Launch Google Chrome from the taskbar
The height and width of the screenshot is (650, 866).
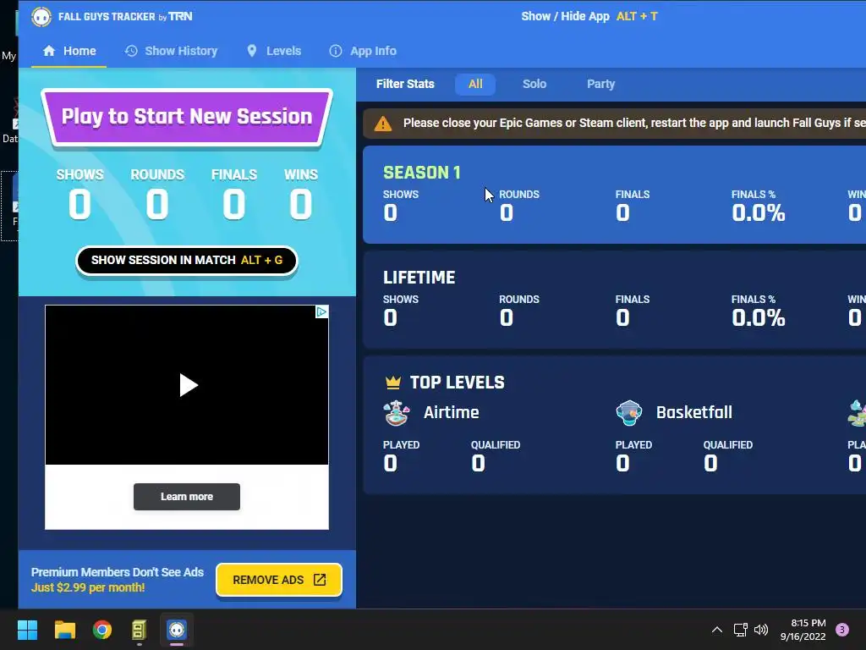click(102, 630)
